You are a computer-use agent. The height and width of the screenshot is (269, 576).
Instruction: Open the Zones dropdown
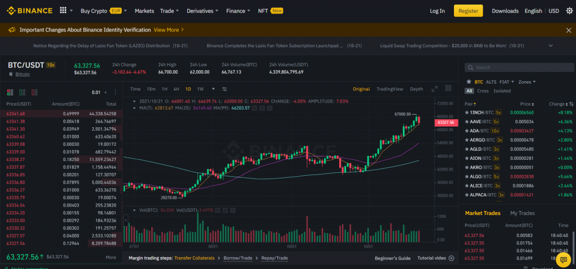[526, 82]
